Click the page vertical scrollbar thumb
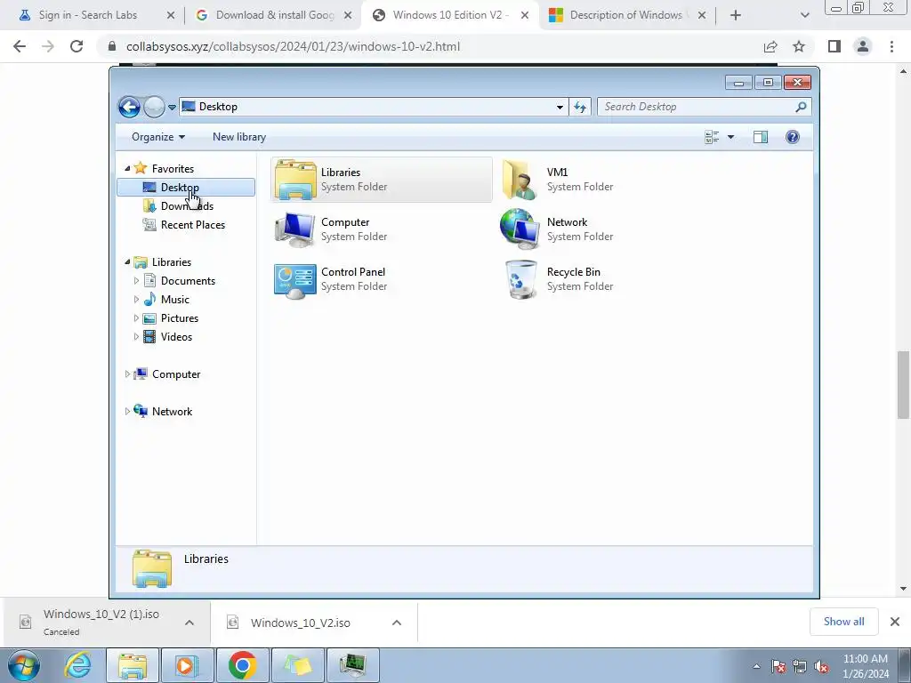Screen dimensions: 911x683 pyautogui.click(x=903, y=384)
